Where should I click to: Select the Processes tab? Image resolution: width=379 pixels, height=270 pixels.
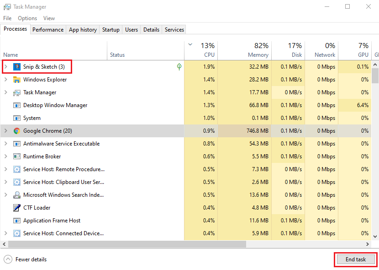pos(15,29)
